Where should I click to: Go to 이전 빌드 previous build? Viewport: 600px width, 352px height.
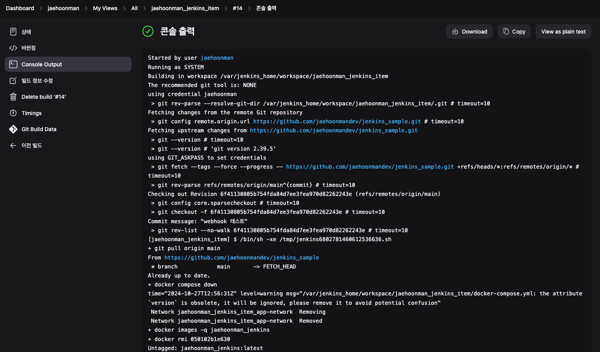coord(68,146)
